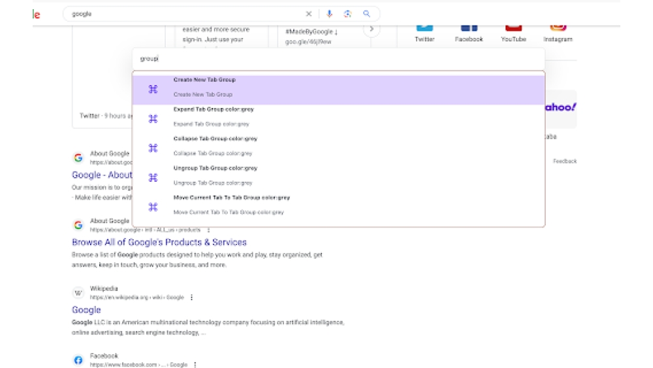Open Google's Twitter profile icon
653x368 pixels.
point(425,27)
